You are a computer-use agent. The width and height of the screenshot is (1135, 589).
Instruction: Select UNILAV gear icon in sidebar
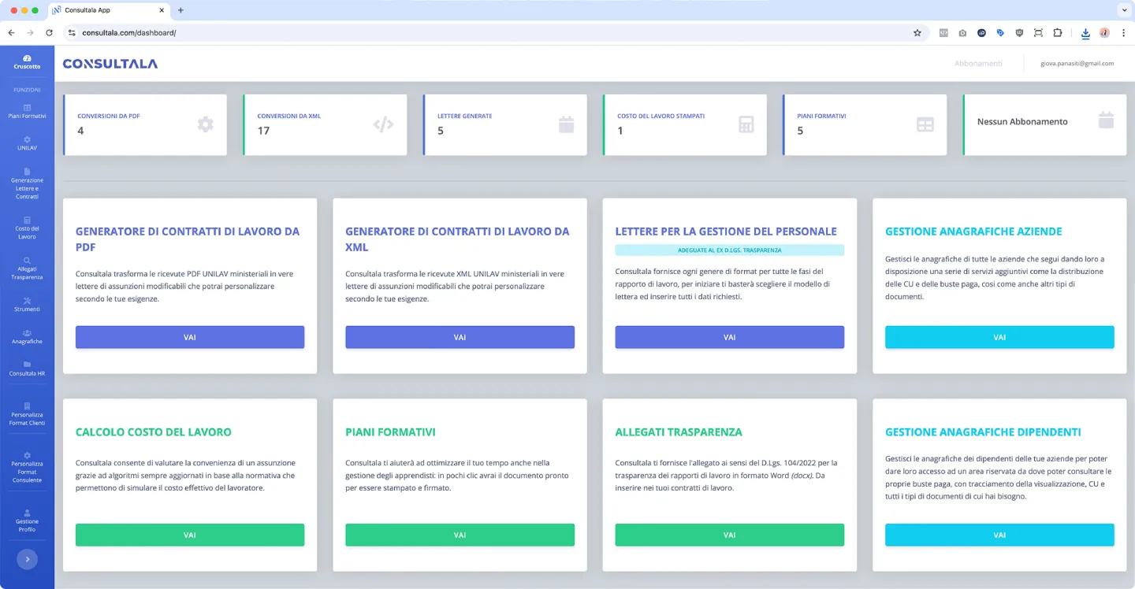tap(27, 139)
